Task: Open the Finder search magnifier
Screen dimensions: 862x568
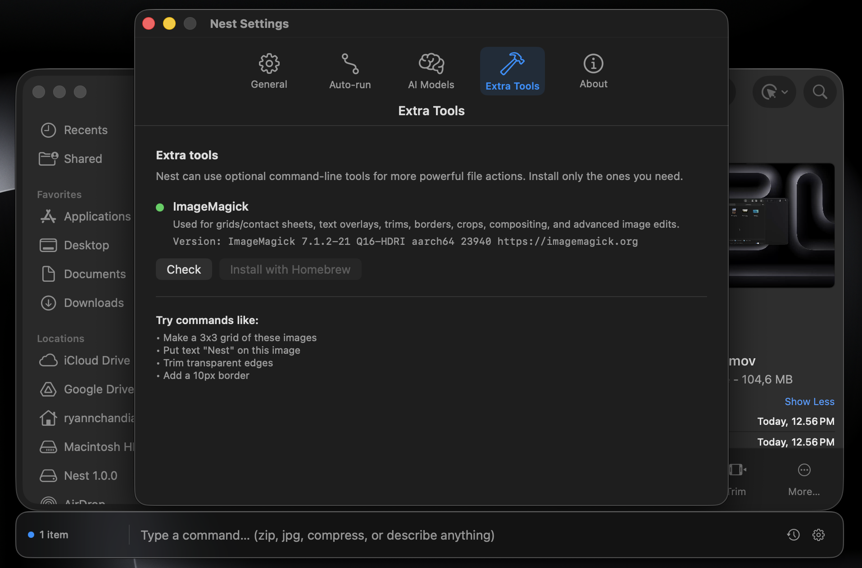Action: click(x=820, y=92)
